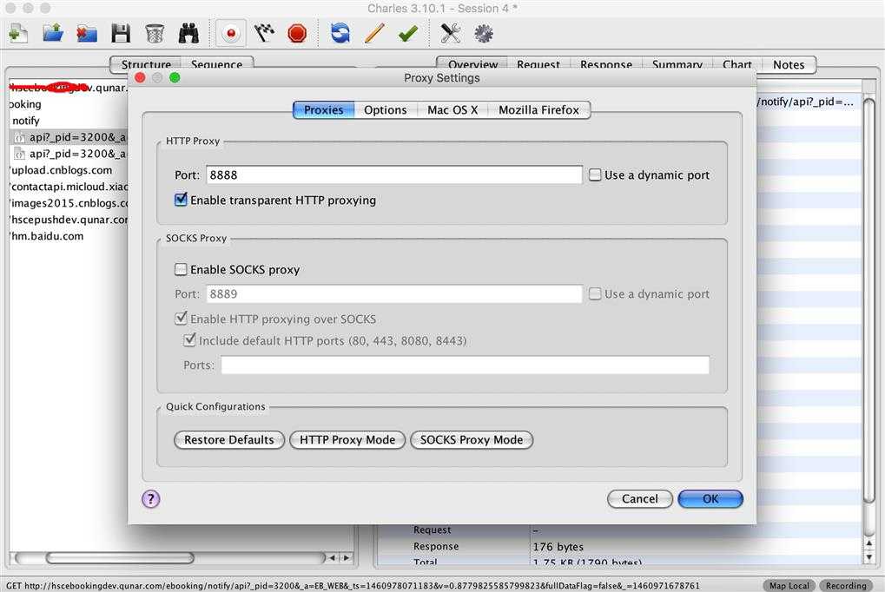Click HTTP Proxy Mode button
Screen dimensions: 885x592
[347, 439]
